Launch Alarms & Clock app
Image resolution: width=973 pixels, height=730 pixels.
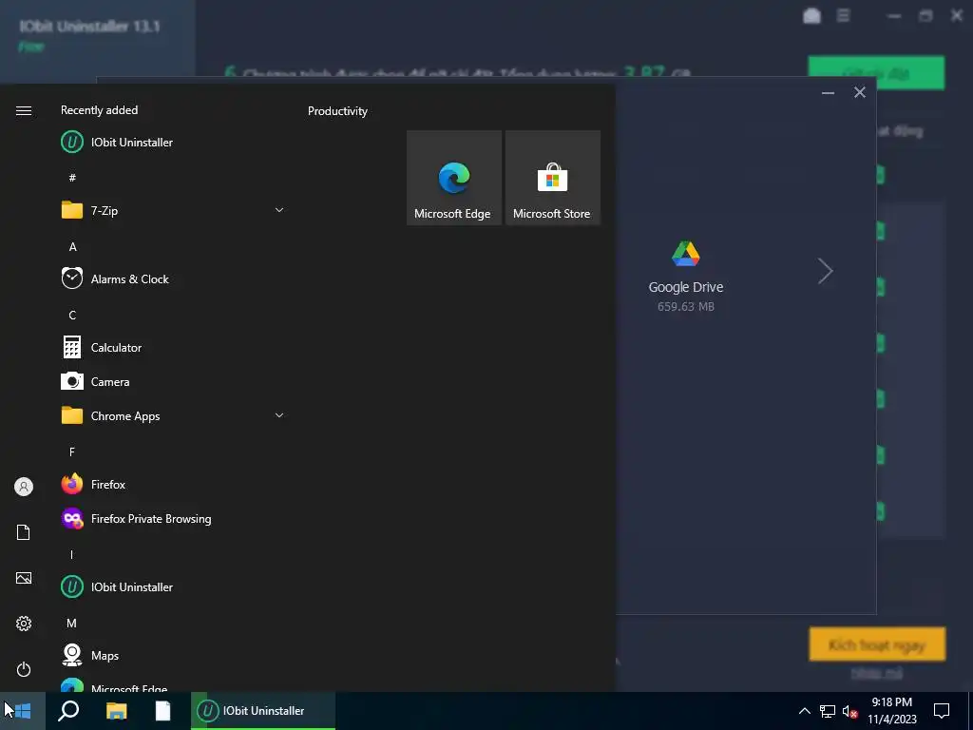tap(173, 279)
